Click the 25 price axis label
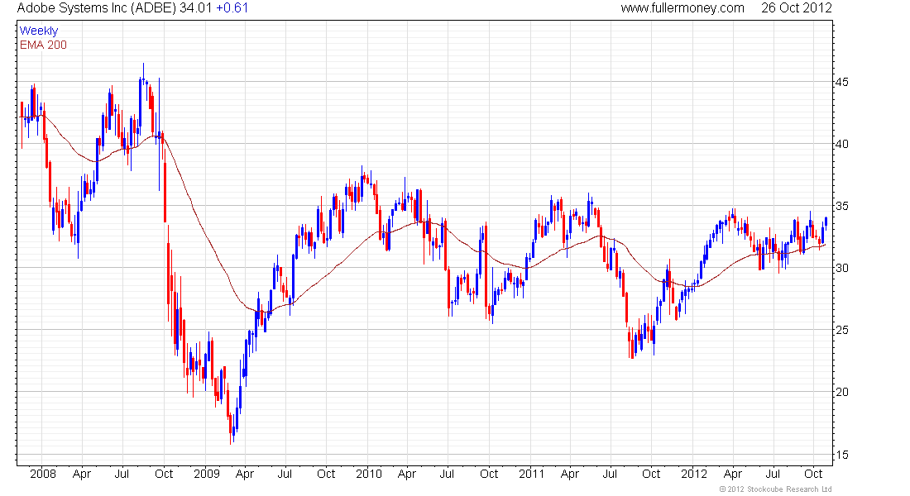The width and height of the screenshot is (910, 496). point(841,330)
